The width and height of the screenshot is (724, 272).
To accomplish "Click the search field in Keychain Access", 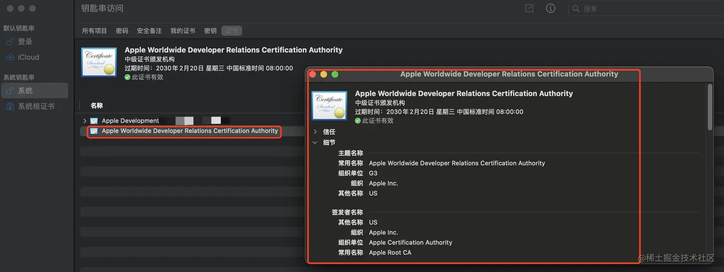I will [x=646, y=9].
